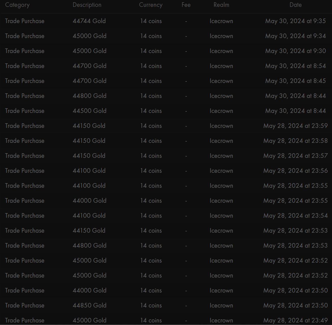
Task: Click the Description column header
Action: [x=87, y=5]
